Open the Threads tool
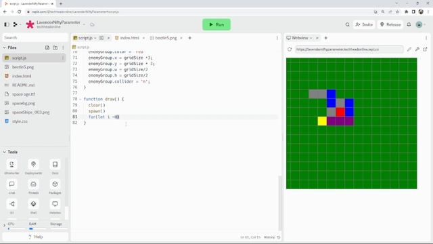This screenshot has height=244, width=433. pos(33,187)
